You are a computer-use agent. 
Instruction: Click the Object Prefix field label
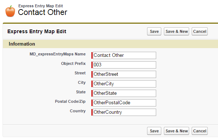click(74, 63)
